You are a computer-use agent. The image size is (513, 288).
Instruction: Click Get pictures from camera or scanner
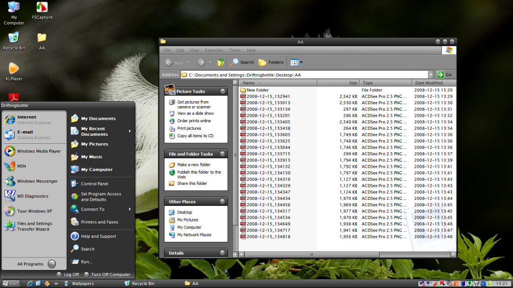[194, 104]
